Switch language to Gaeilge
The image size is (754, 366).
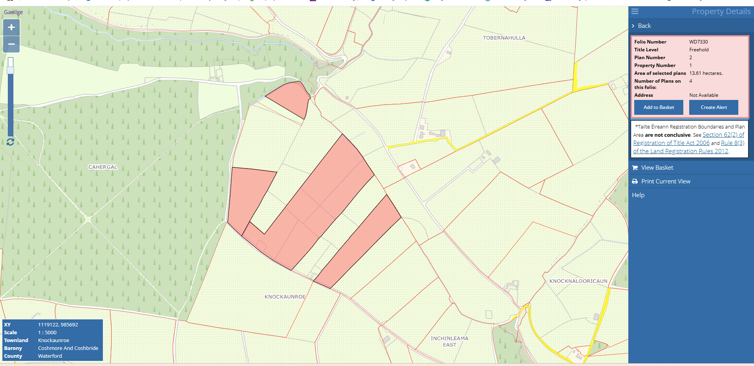click(x=13, y=12)
